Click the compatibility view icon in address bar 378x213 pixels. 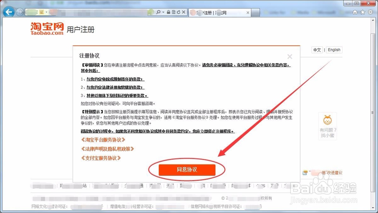coord(174,12)
